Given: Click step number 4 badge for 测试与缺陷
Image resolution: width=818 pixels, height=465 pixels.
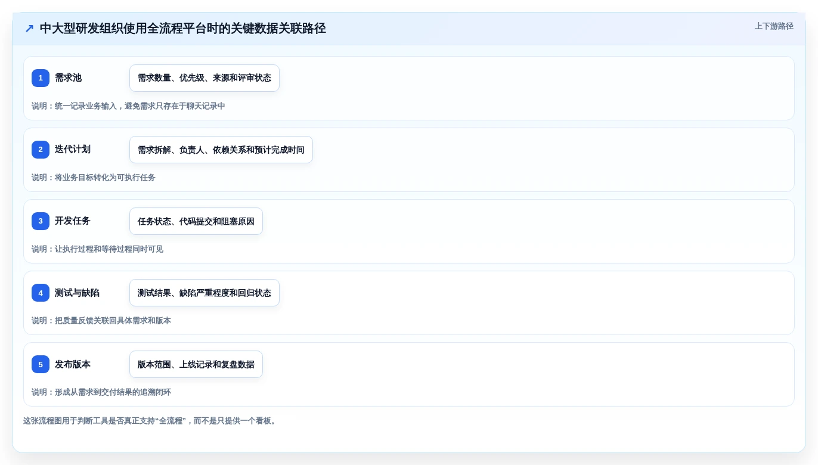Looking at the screenshot, I should [x=41, y=293].
